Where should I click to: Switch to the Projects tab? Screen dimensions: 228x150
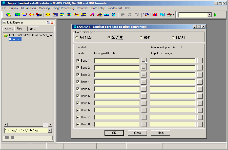pyautogui.click(x=9, y=29)
